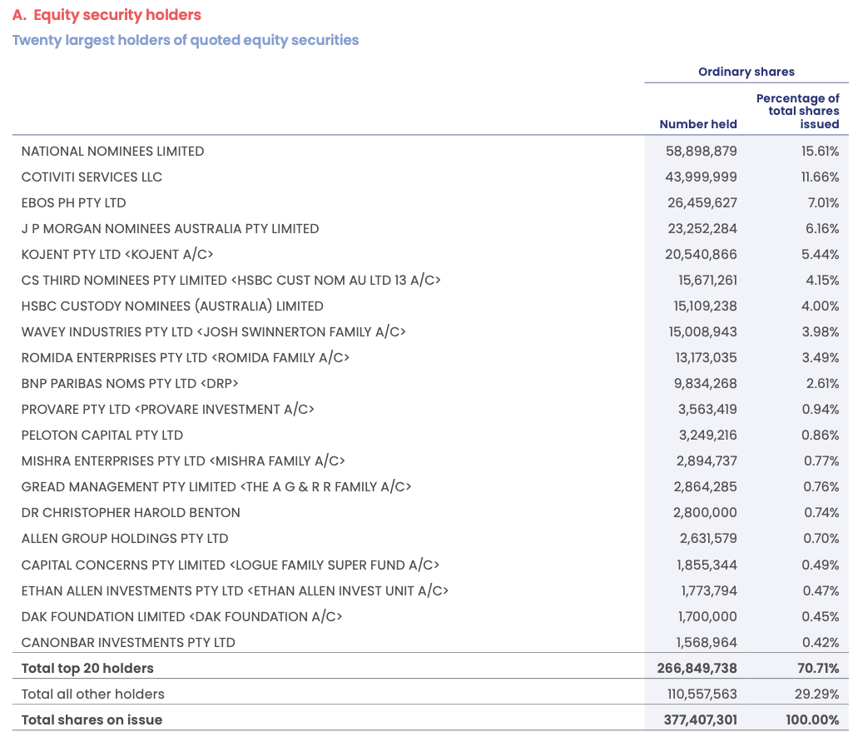The width and height of the screenshot is (858, 747).
Task: Click the value 2,631,579
Action: coord(708,538)
